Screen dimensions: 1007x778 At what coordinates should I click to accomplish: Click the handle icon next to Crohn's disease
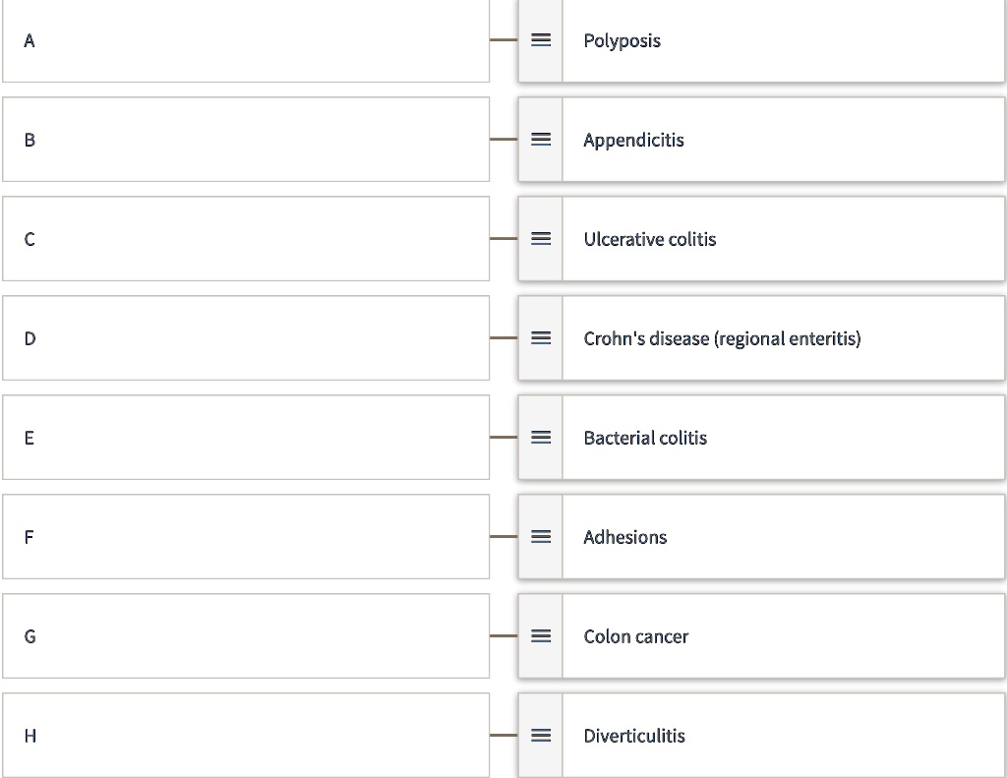coord(540,337)
